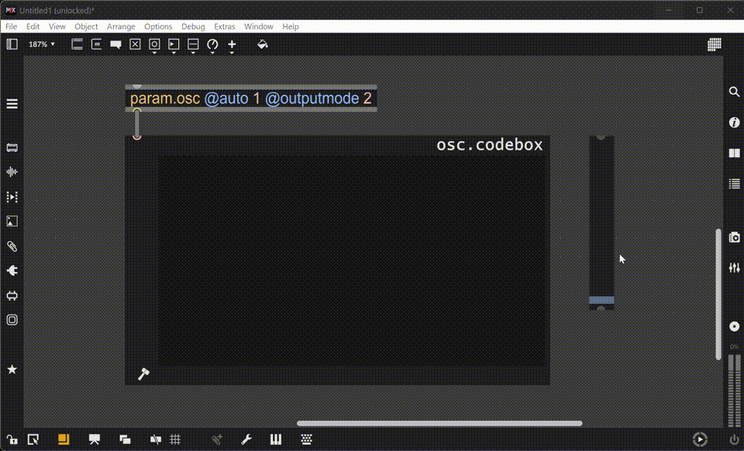
Task: Open the list view icon in right sidebar
Action: pos(734,184)
